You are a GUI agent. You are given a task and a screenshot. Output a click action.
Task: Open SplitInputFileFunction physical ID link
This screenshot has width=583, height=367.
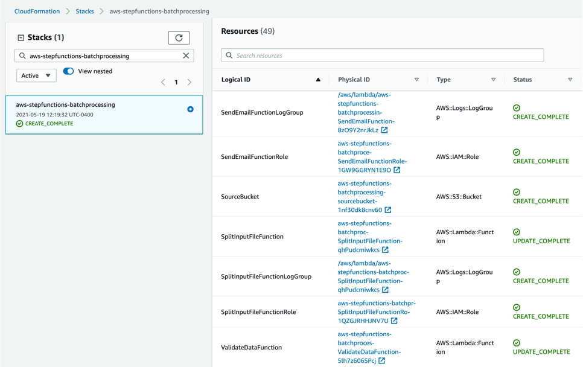pos(369,237)
